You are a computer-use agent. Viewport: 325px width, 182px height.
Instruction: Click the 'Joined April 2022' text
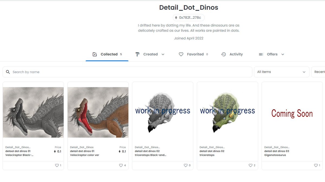pyautogui.click(x=189, y=38)
